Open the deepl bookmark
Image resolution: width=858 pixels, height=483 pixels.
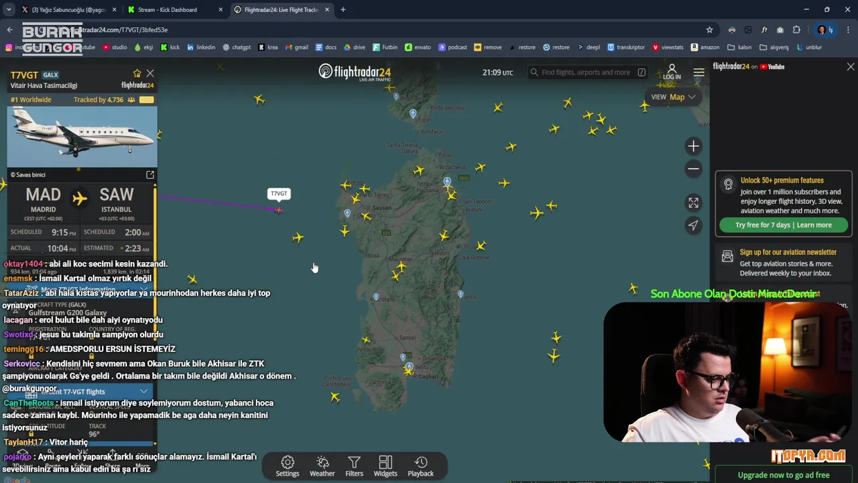pos(589,47)
